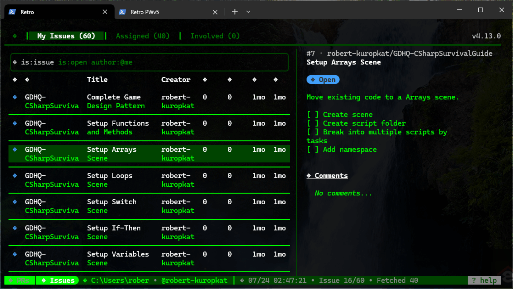The height and width of the screenshot is (289, 513).
Task: Open the Involved (0) tab
Action: [x=215, y=36]
